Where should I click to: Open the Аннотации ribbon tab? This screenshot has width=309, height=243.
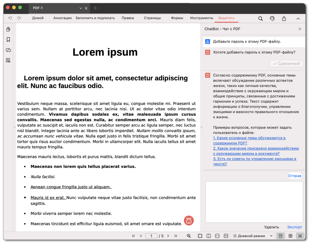point(62,18)
